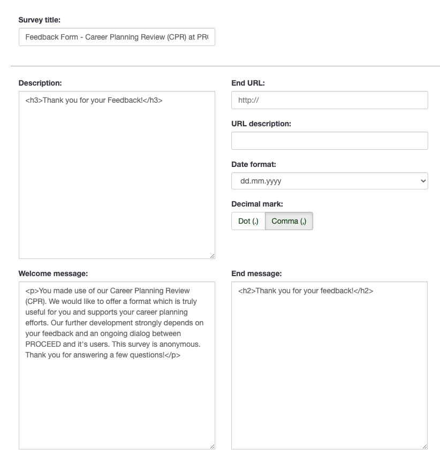Click the Survey title text field
Image resolution: width=440 pixels, height=457 pixels.
pos(117,37)
